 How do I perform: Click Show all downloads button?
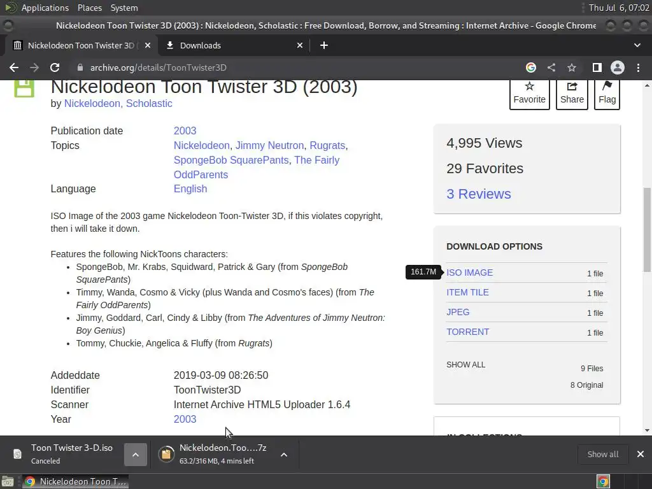[x=602, y=454]
